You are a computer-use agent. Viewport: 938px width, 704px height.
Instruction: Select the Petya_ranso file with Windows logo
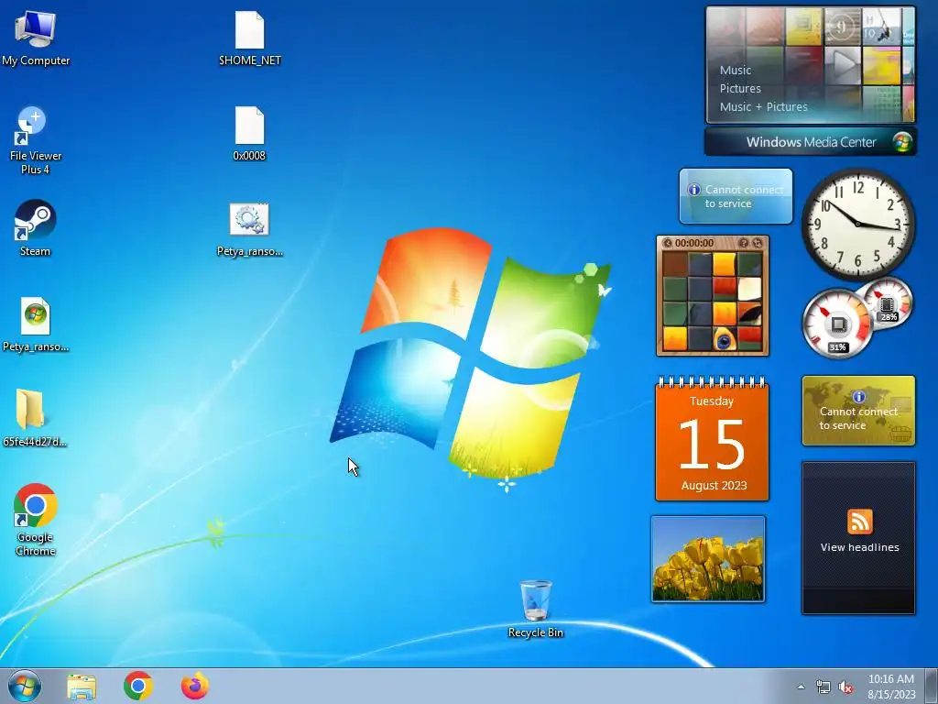click(x=36, y=325)
